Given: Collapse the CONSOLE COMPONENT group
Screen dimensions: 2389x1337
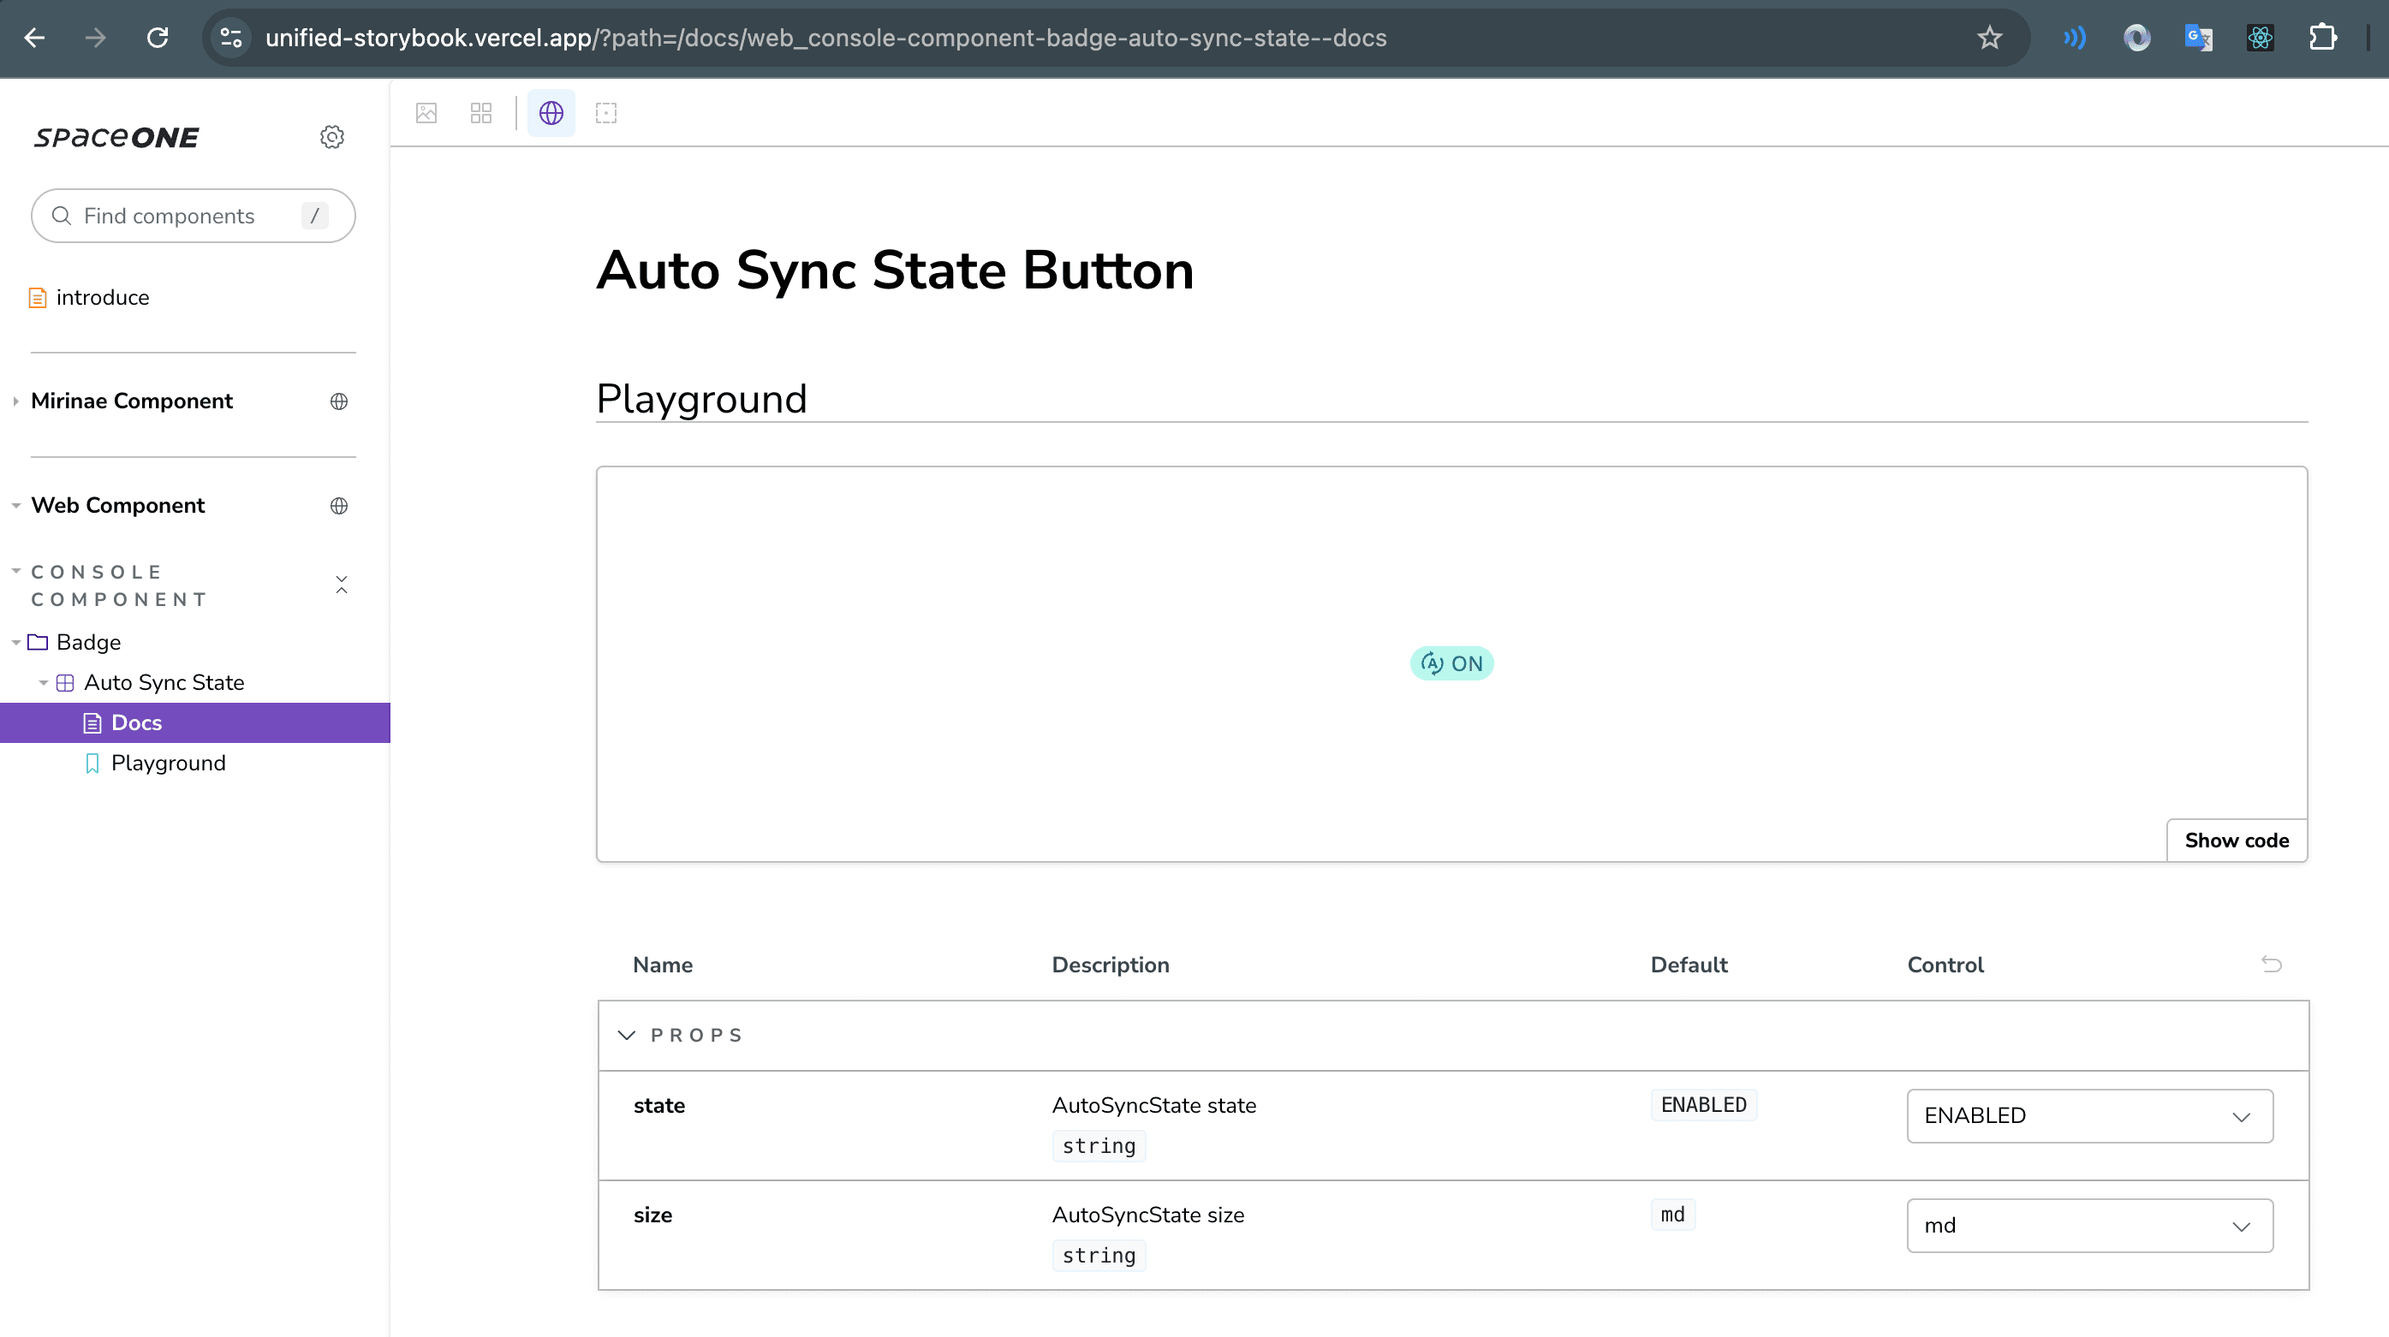Looking at the screenshot, I should click(119, 586).
